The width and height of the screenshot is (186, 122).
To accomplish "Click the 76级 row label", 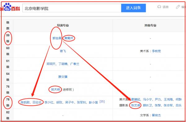I will pyautogui.click(x=8, y=89).
